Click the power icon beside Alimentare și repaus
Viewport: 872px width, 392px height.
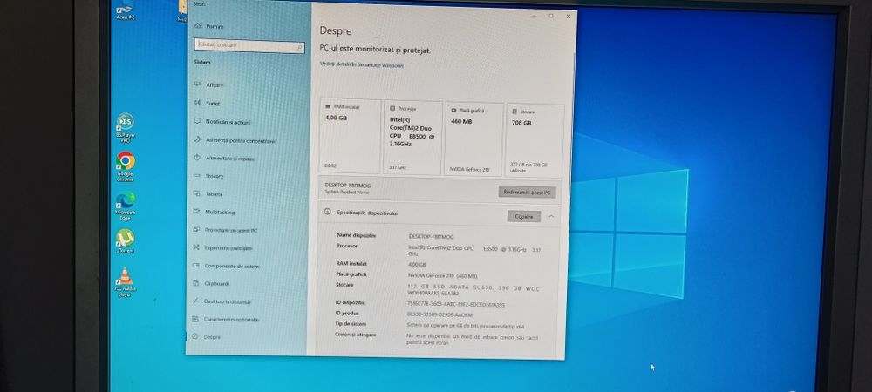(197, 158)
